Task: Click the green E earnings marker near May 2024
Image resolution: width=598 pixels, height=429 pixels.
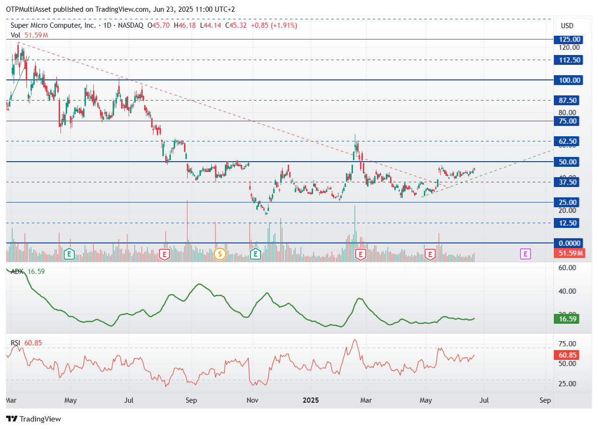Action: 69,254
